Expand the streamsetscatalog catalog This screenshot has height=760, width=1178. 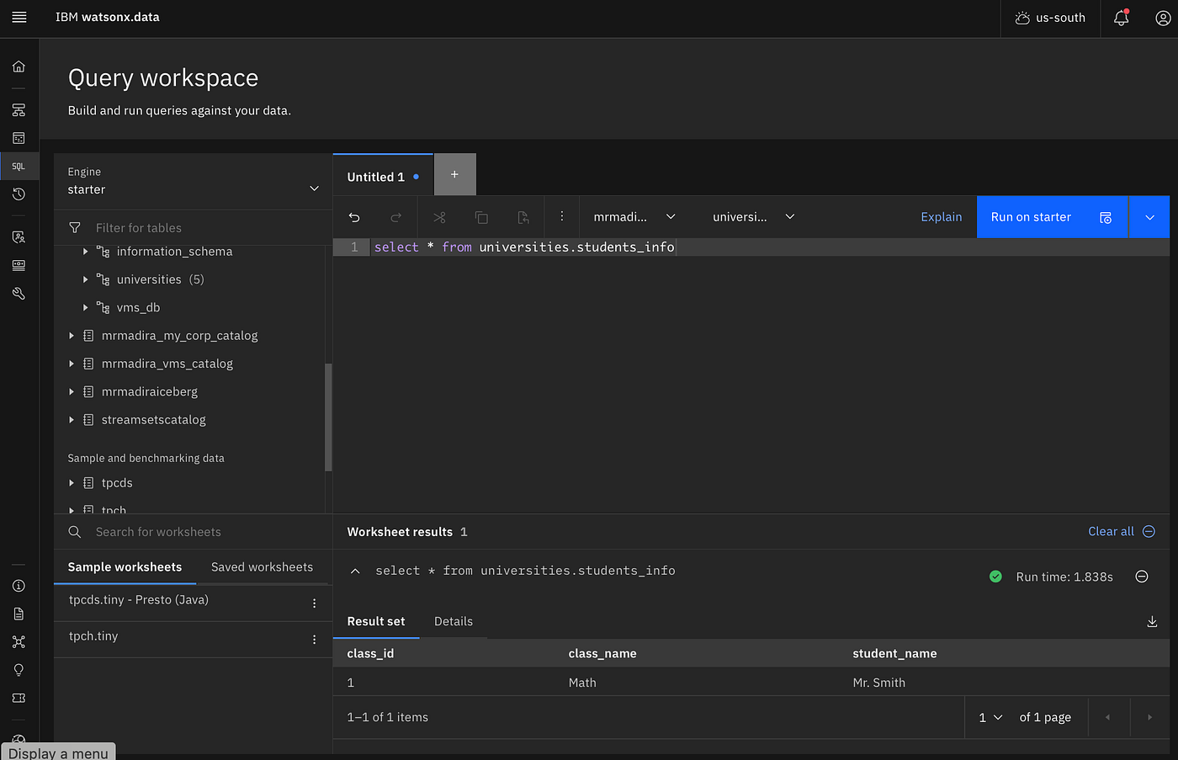72,419
